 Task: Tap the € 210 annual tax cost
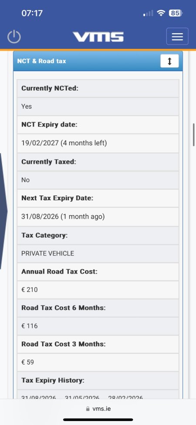30,290
